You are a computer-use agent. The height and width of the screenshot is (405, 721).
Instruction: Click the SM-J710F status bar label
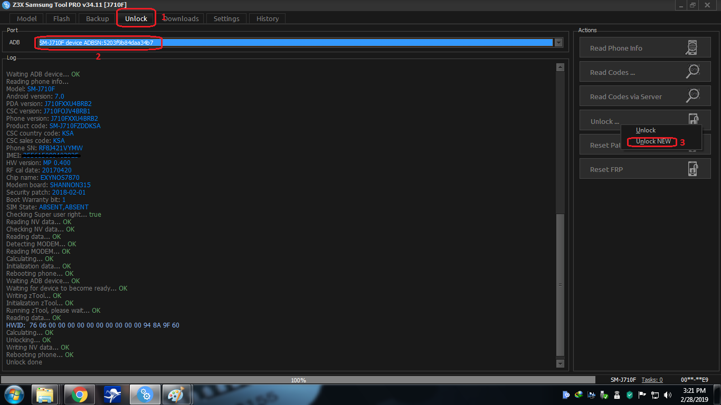pos(623,380)
